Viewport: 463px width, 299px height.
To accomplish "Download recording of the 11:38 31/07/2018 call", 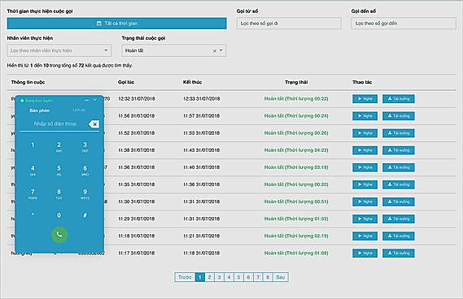I will point(399,150).
